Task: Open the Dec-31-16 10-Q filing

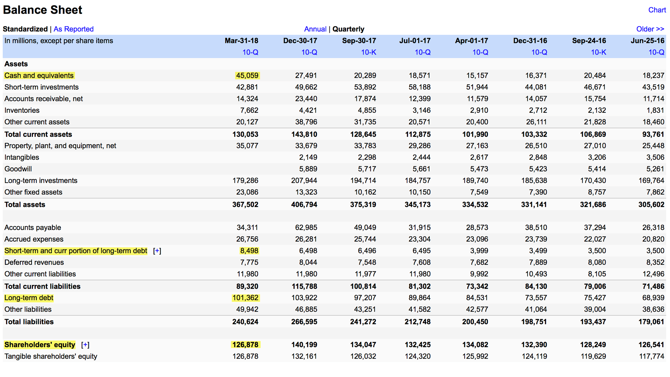Action: pyautogui.click(x=539, y=52)
